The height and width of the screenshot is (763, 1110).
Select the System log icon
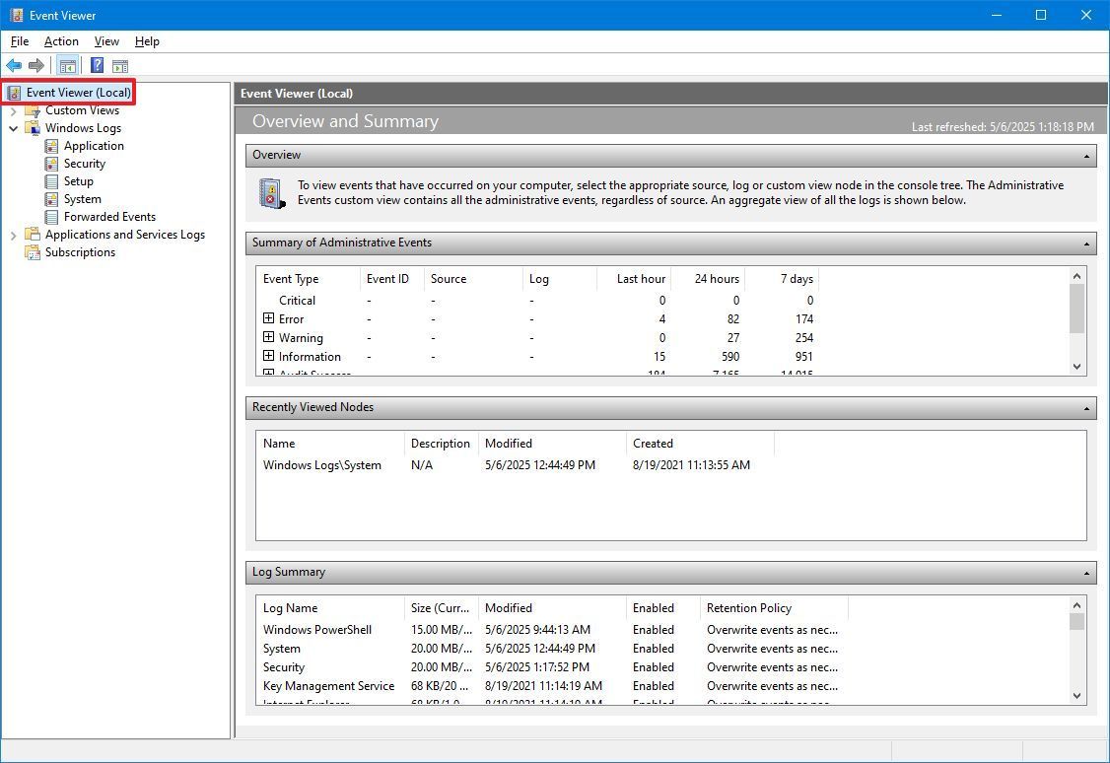click(x=51, y=198)
